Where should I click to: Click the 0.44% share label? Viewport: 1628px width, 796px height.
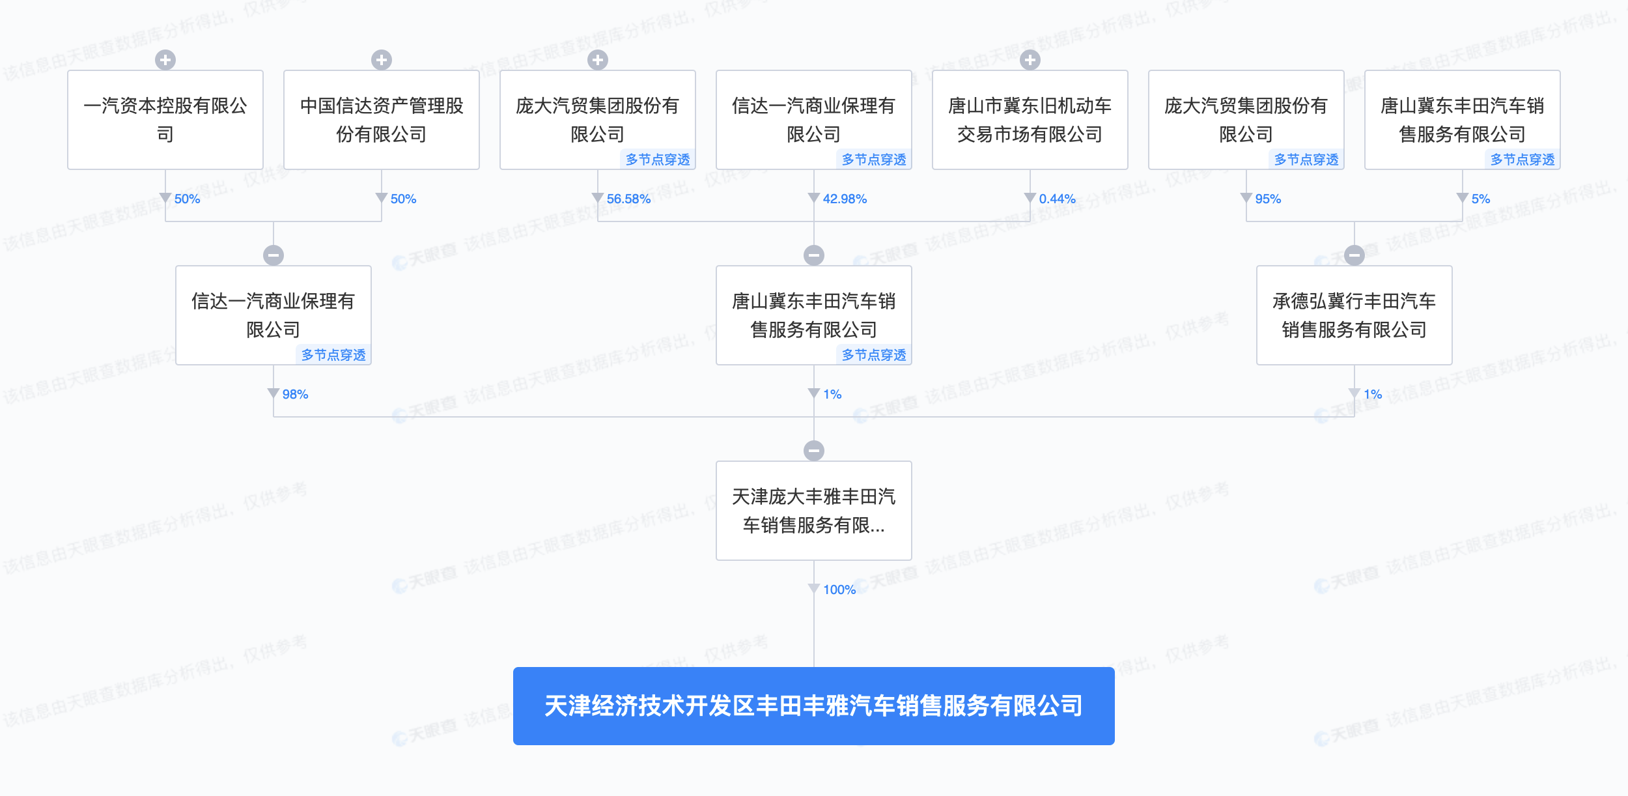tap(1057, 199)
